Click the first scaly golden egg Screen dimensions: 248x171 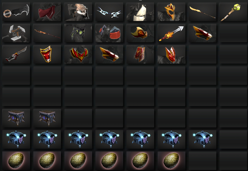coord(16,161)
